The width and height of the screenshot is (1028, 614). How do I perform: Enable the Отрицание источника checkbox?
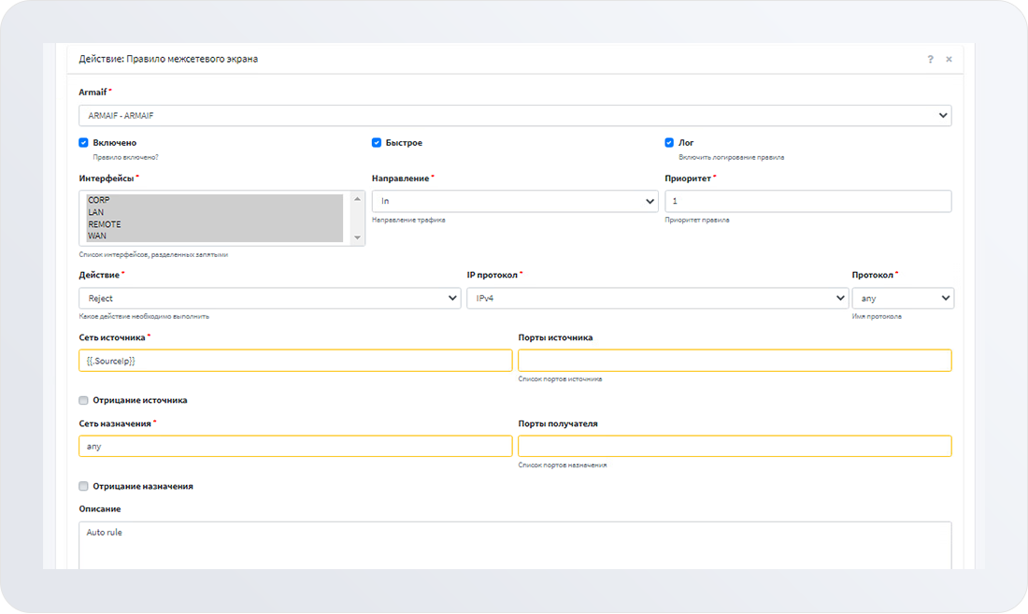tap(84, 400)
